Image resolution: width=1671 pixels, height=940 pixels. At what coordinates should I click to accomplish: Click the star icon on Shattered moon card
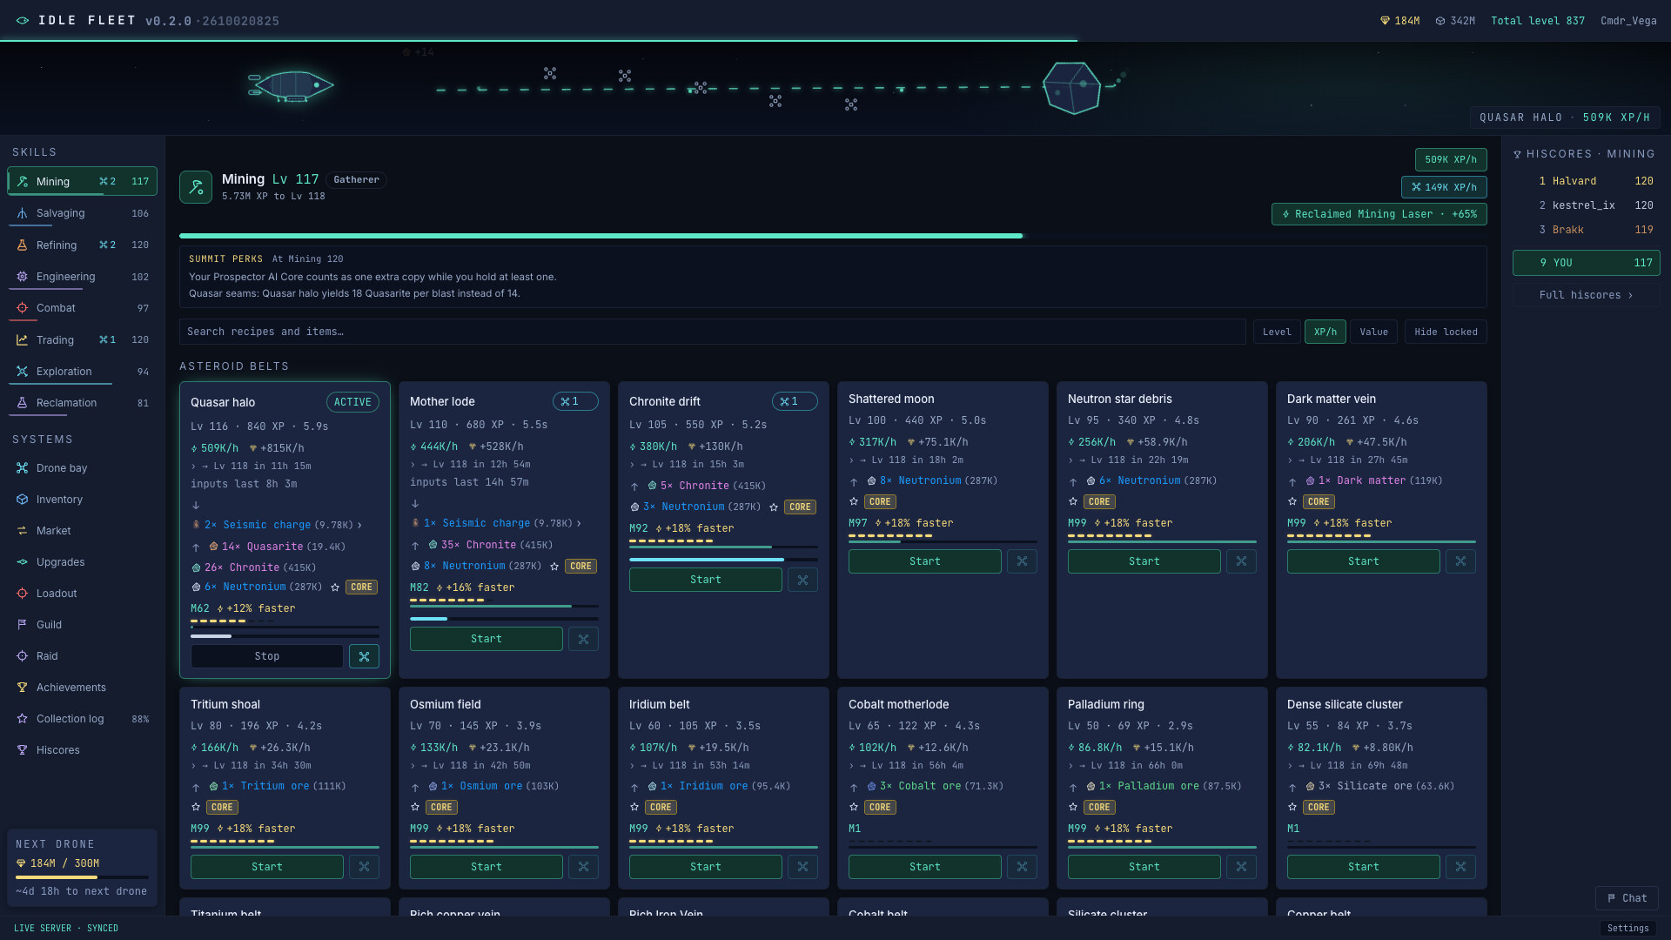click(854, 502)
